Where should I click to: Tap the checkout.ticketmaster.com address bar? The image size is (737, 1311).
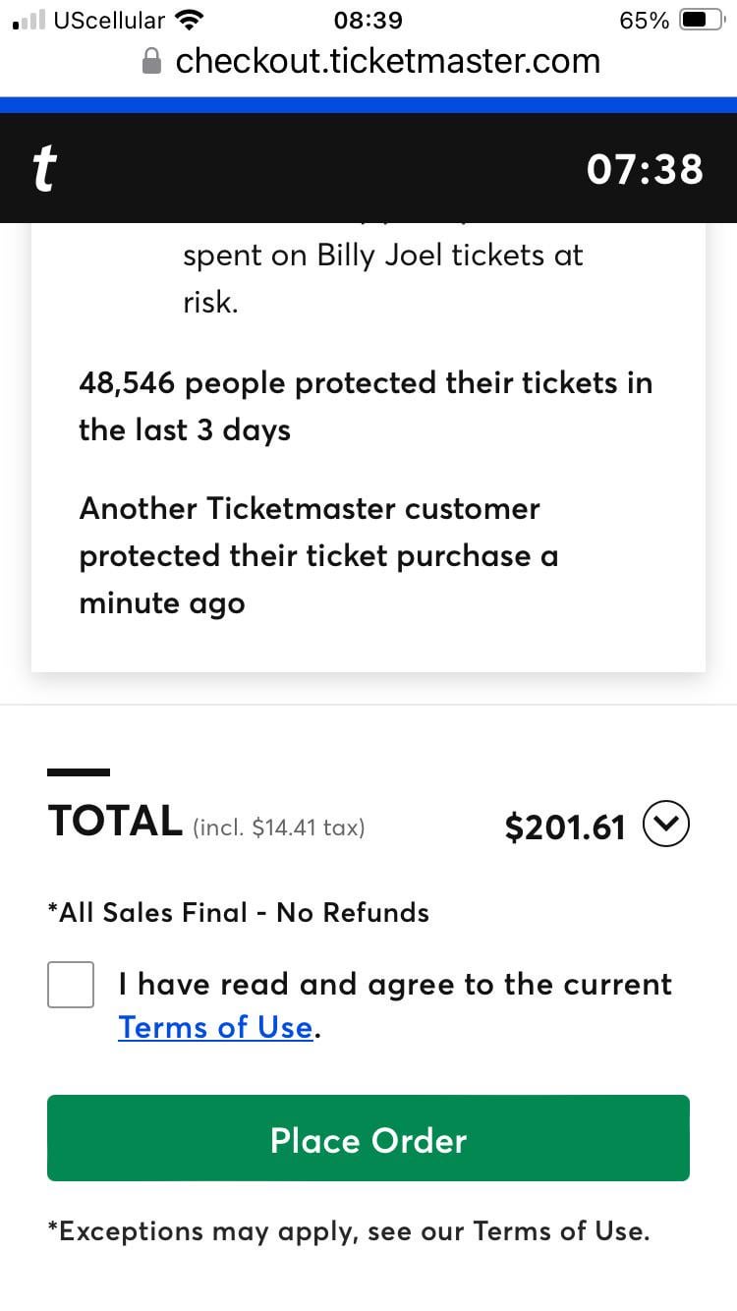[387, 61]
